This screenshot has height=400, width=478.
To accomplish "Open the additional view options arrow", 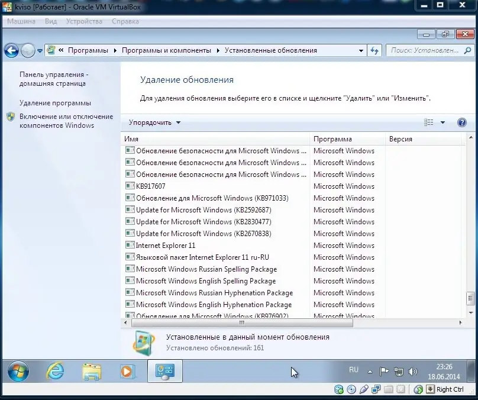I will coord(443,122).
